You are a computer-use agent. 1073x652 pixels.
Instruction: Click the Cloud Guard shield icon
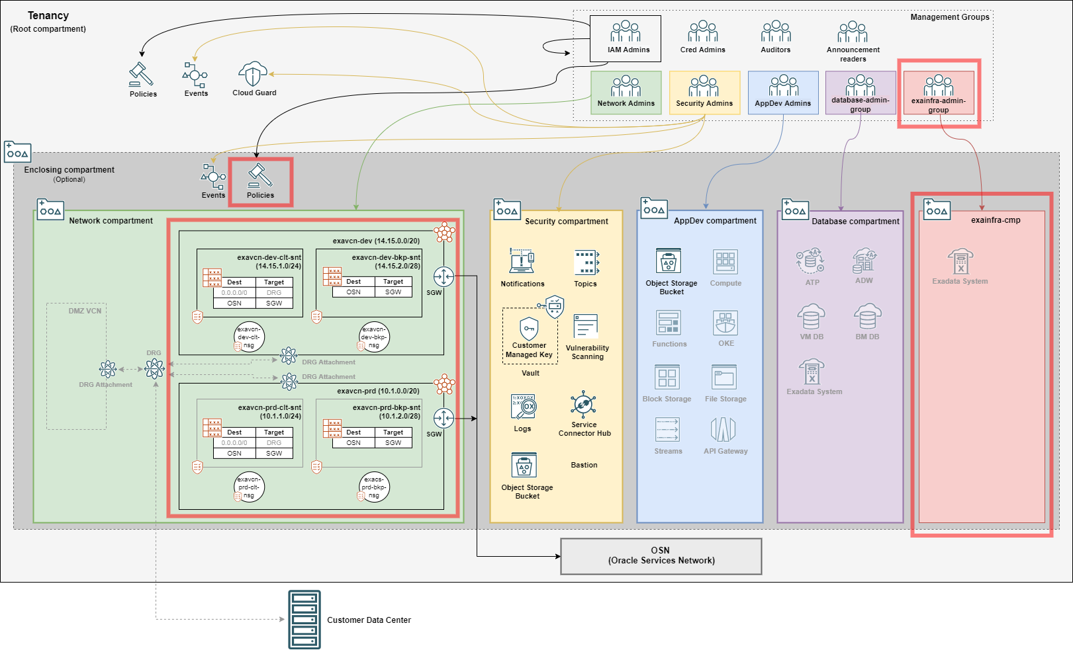(x=253, y=74)
